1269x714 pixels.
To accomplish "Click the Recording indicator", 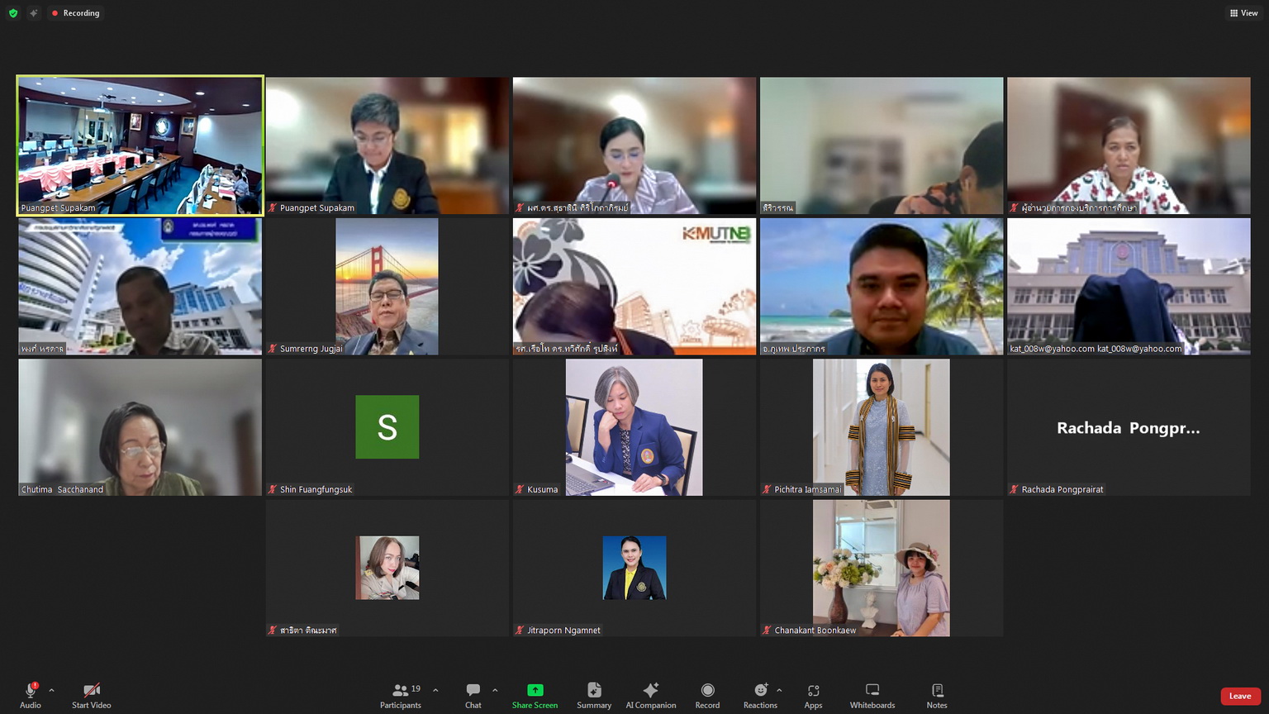I will point(75,13).
